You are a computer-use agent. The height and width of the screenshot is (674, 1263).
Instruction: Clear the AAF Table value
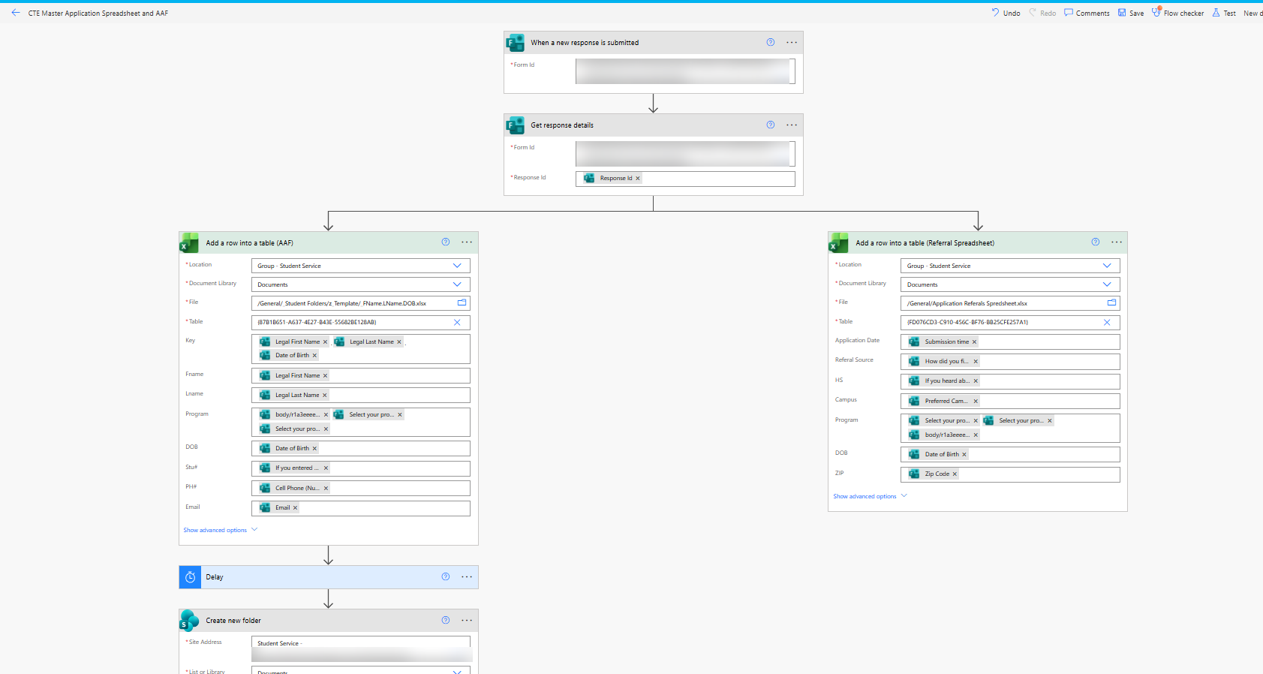point(457,322)
